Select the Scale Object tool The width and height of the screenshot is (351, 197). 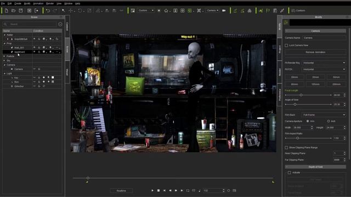coord(89,10)
